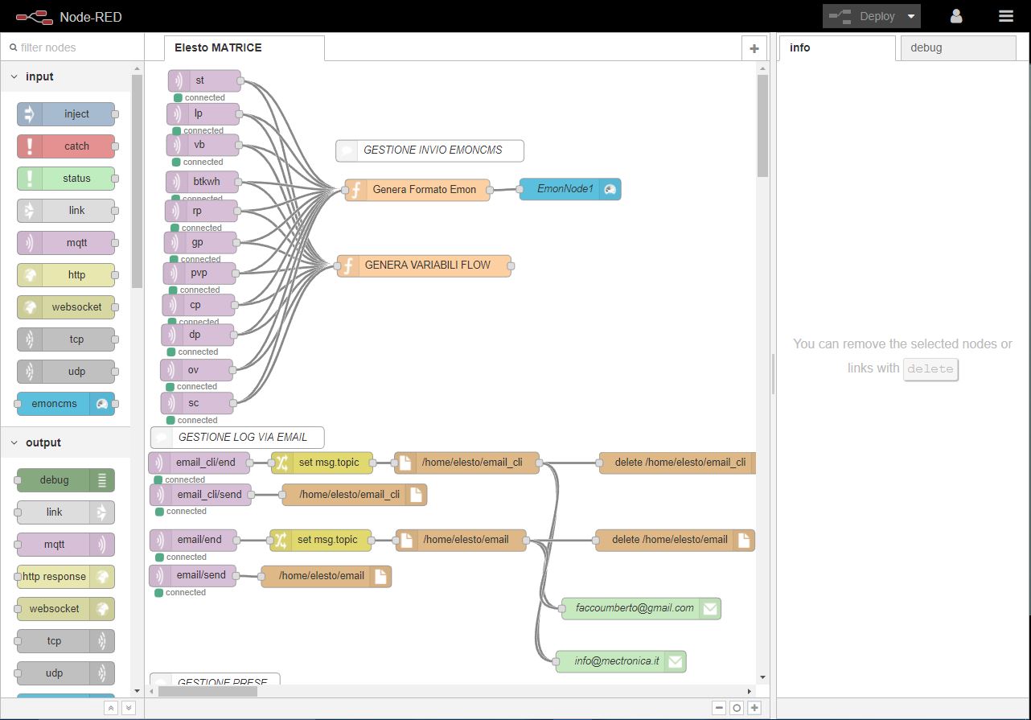
Task: Select the st mqtt input node
Action: click(205, 80)
